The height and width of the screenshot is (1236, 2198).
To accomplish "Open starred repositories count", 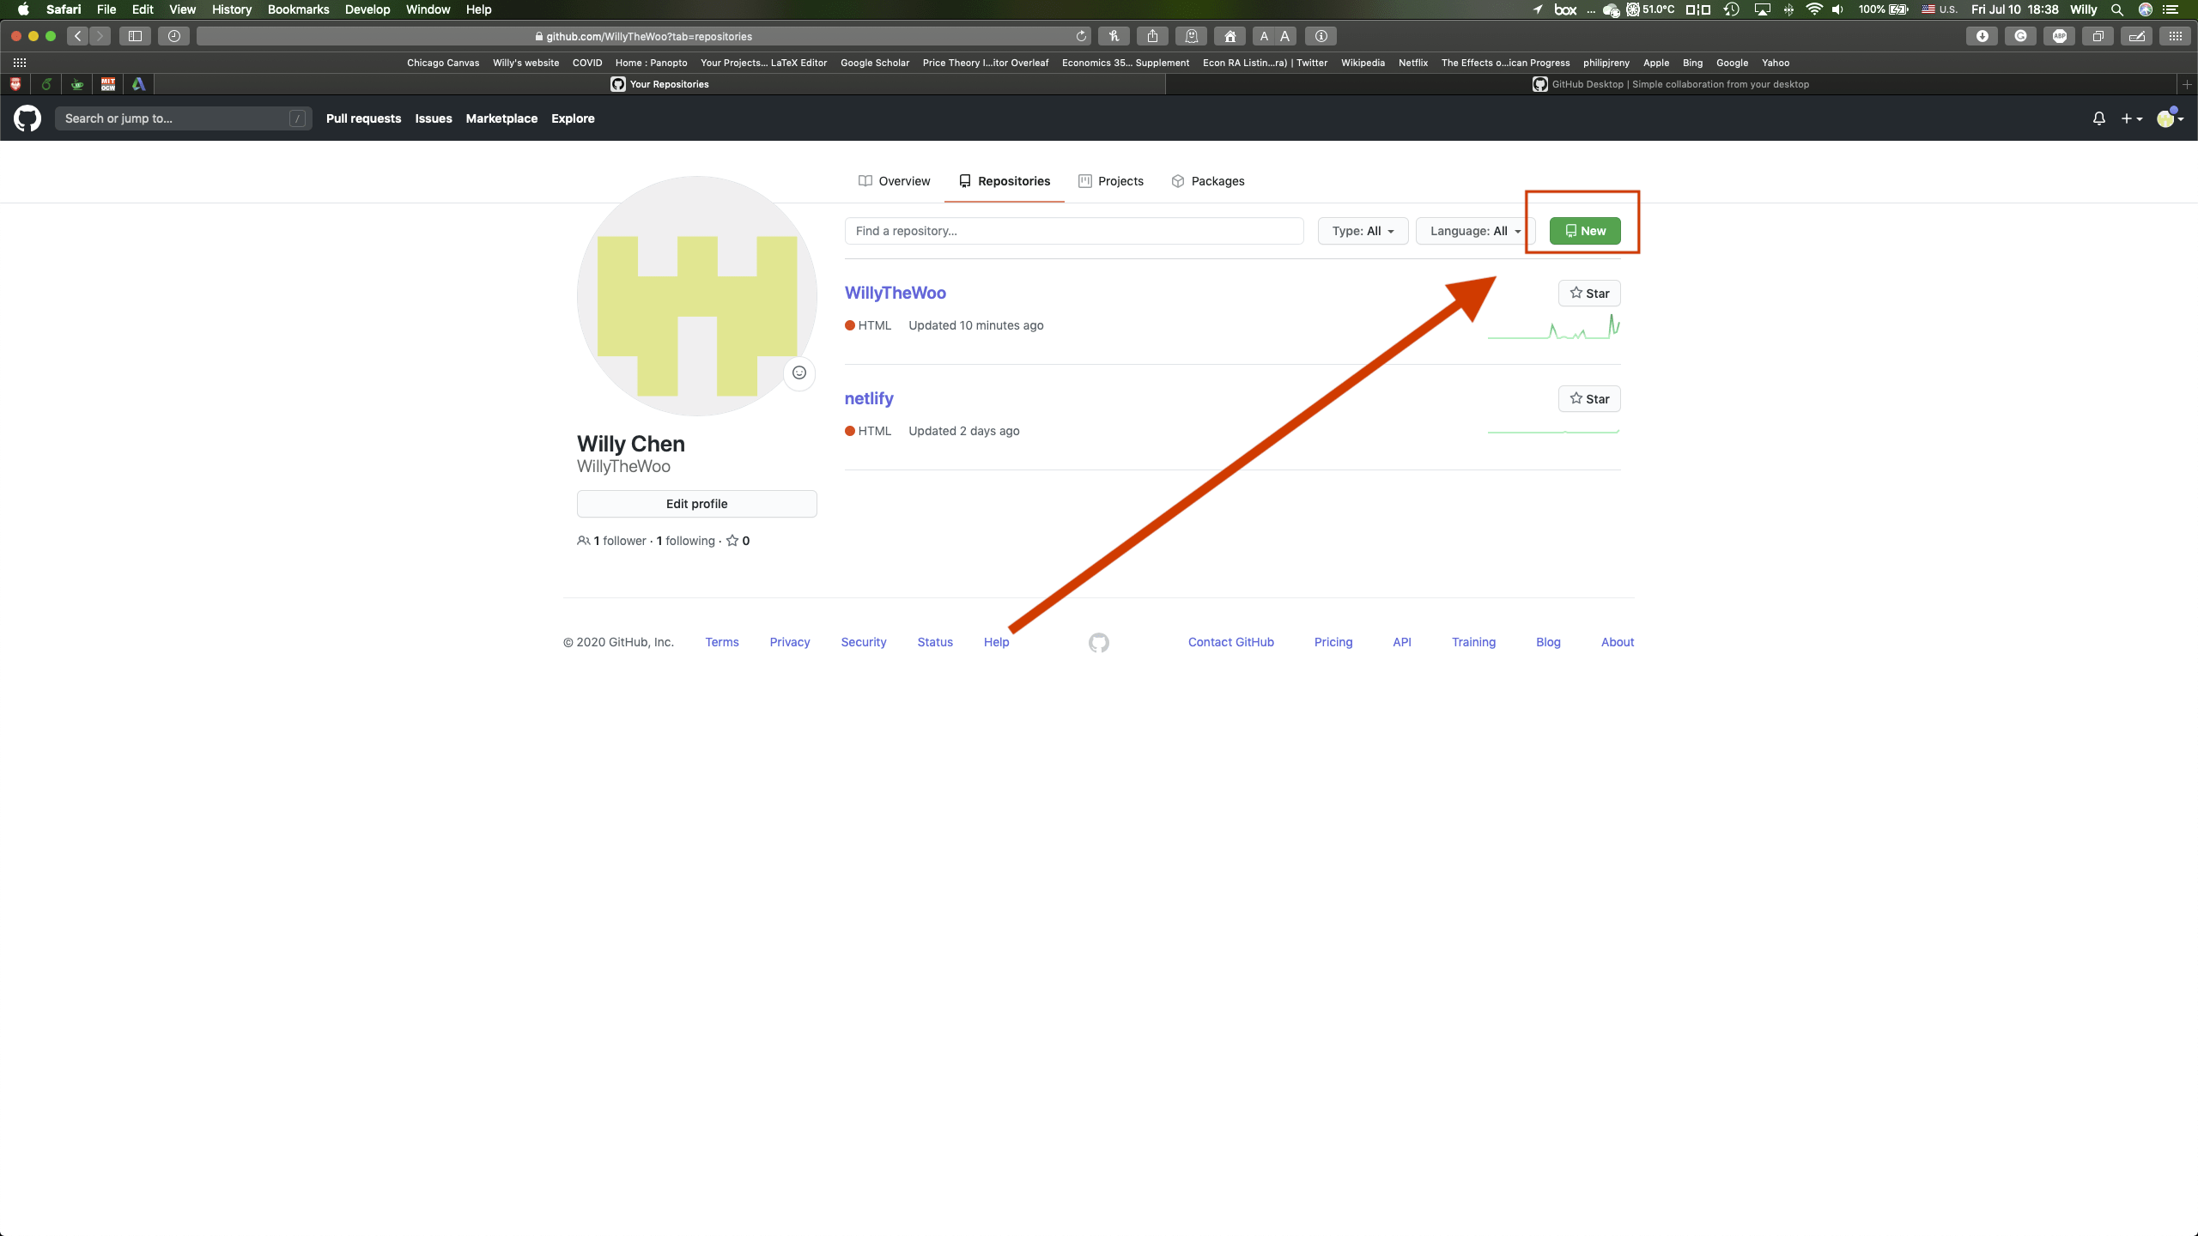I will (x=738, y=541).
